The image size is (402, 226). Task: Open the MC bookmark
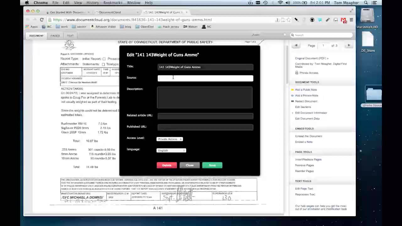pos(207,27)
